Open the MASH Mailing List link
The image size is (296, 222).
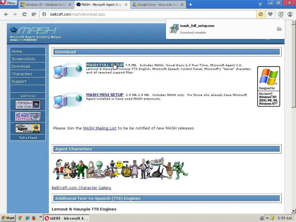pyautogui.click(x=100, y=128)
